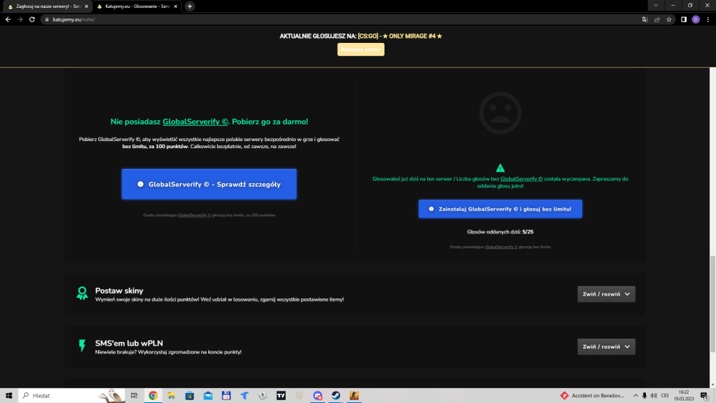Click GlobalServerify © link below 'Głosów oddanych dziś'

point(501,247)
